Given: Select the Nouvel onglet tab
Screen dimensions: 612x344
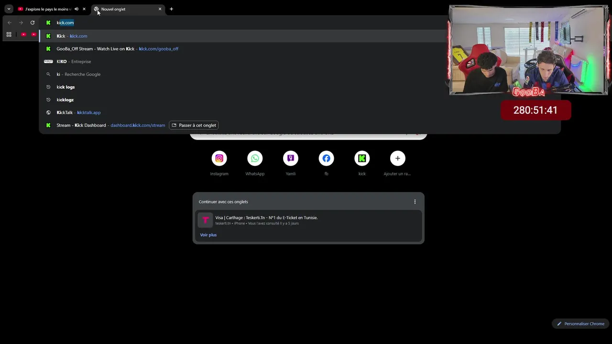Looking at the screenshot, I should tap(128, 9).
